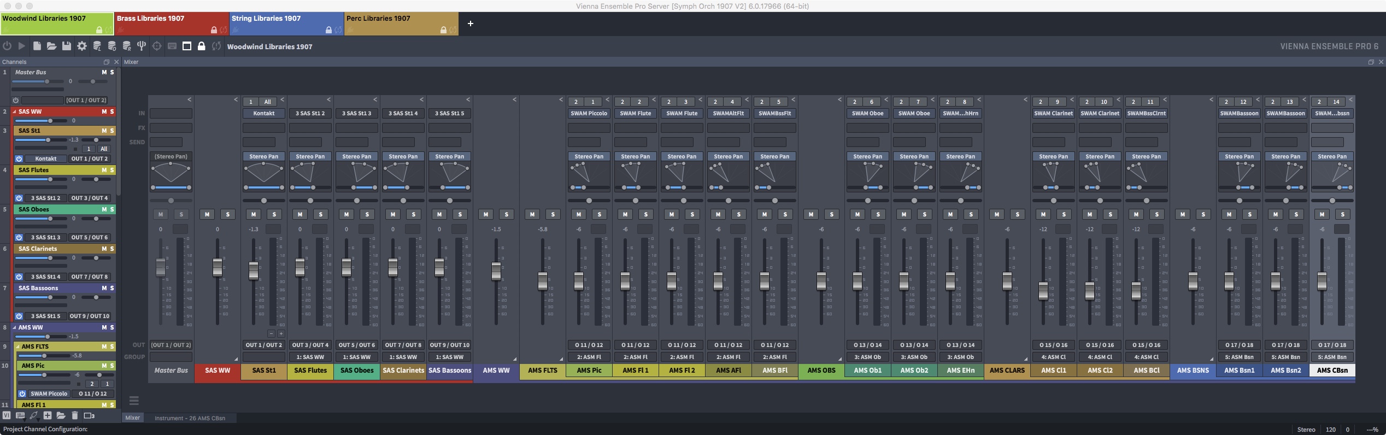Click the keyboard icon below the channel list
The image size is (1386, 435).
click(20, 416)
